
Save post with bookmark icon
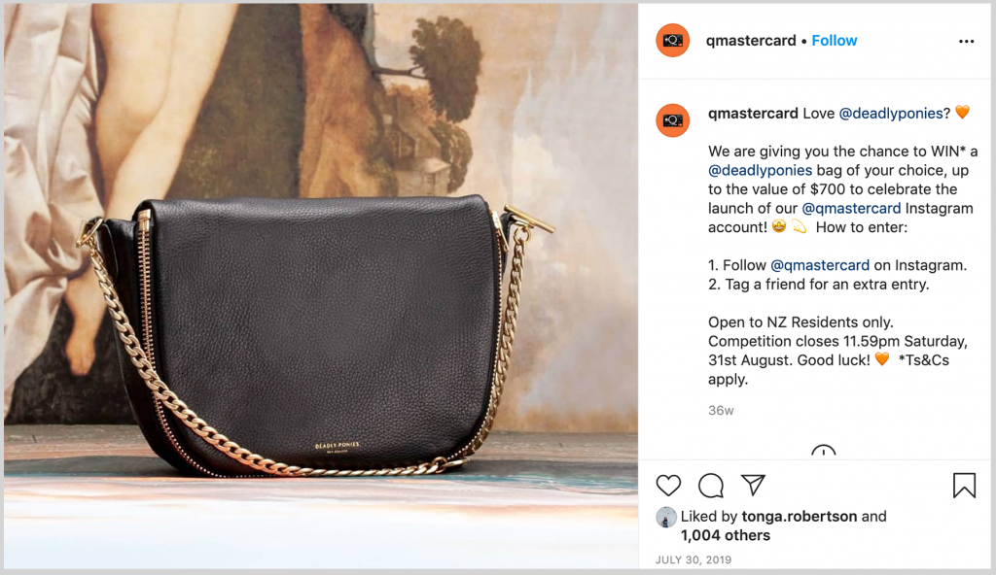(x=964, y=486)
